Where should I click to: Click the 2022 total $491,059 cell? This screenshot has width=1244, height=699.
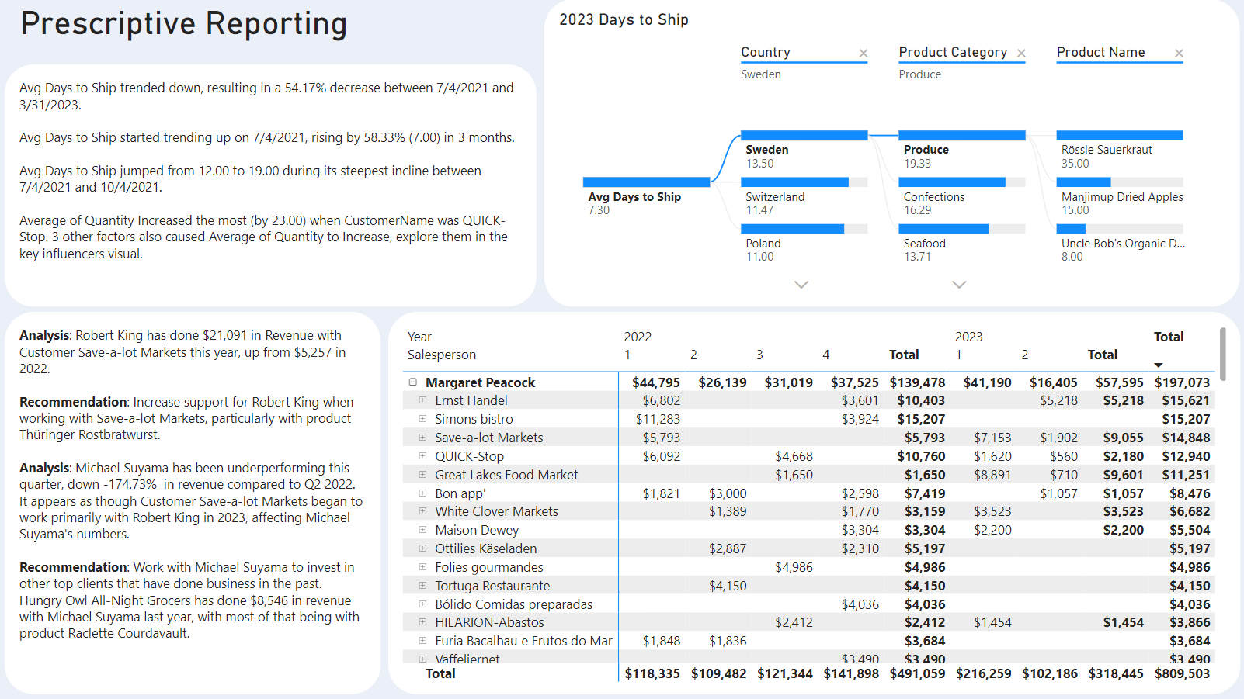[918, 673]
